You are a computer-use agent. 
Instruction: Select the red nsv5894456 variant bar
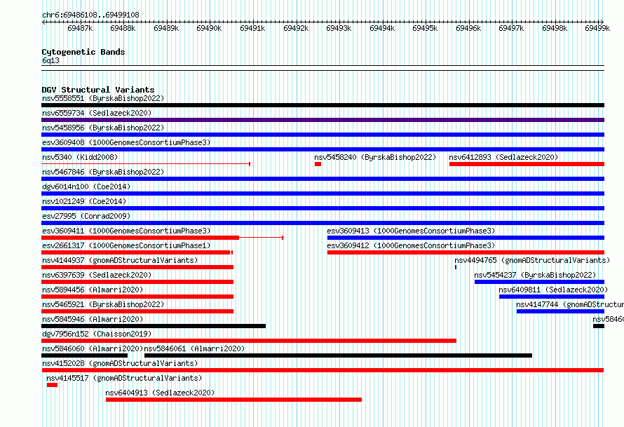pyautogui.click(x=137, y=297)
